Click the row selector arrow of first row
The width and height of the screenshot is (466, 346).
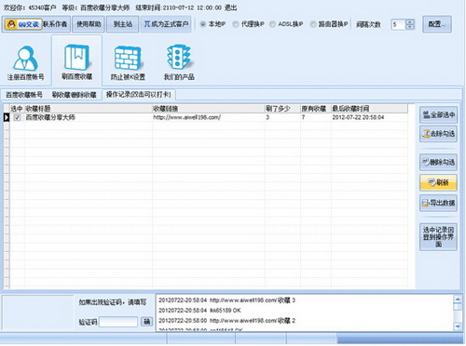click(7, 117)
